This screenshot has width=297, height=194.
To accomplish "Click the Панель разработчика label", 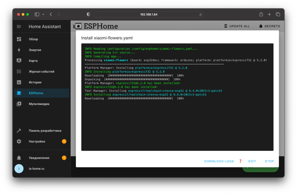I will (x=45, y=130).
